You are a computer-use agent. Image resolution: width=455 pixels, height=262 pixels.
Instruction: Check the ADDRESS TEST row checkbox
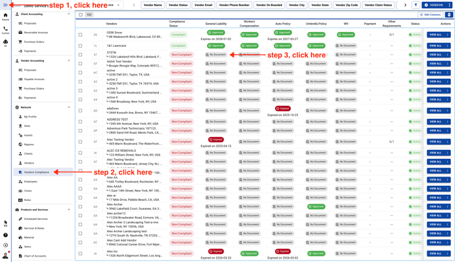[80, 121]
